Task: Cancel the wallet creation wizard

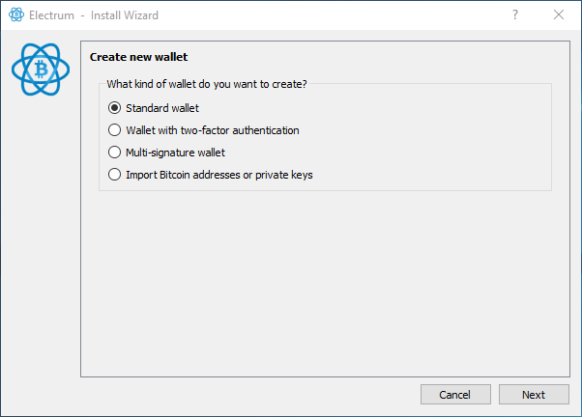Action: click(x=455, y=395)
